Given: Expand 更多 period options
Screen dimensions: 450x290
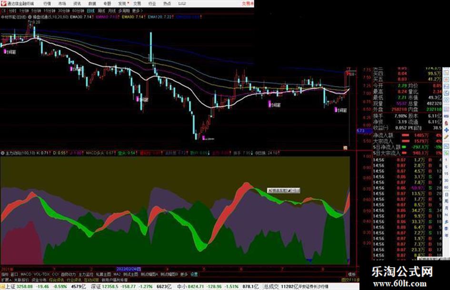Looking at the screenshot, I should [137, 11].
